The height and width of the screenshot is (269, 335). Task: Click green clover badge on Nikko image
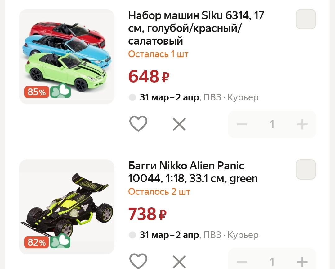pos(60,242)
